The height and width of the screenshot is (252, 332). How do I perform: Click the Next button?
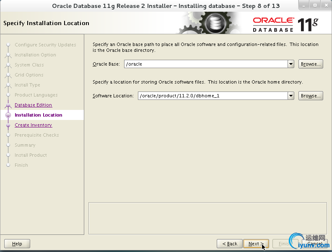[256, 244]
